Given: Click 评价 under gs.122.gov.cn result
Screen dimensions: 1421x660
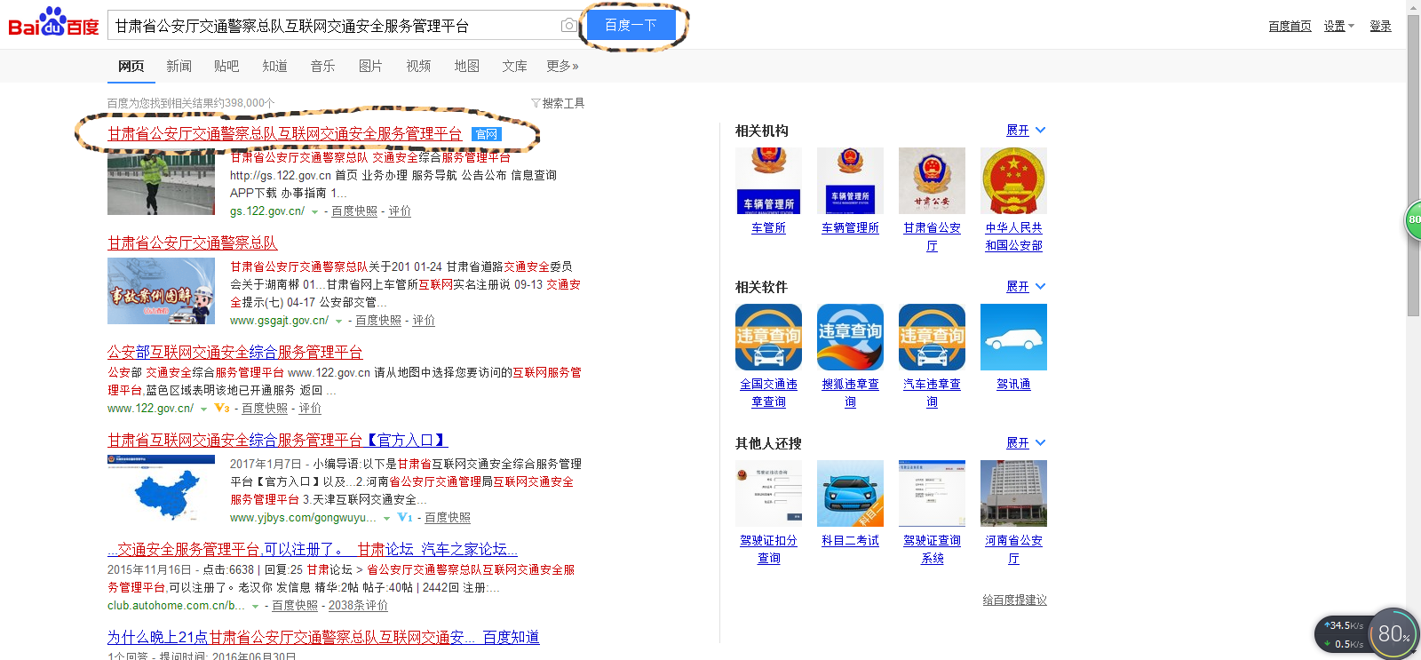Looking at the screenshot, I should [x=400, y=211].
